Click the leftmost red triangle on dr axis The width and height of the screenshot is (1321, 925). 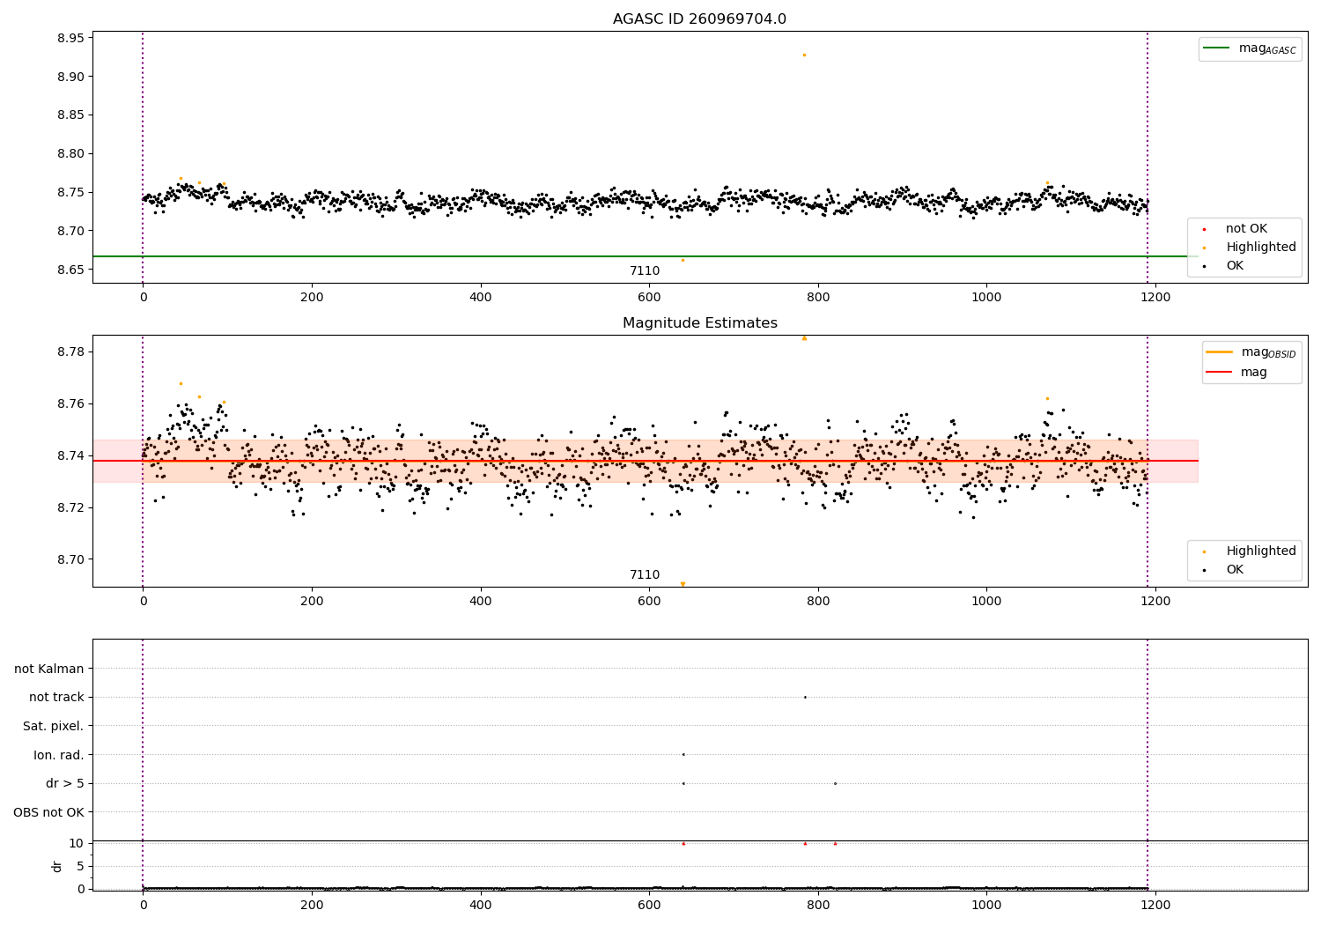pos(683,843)
